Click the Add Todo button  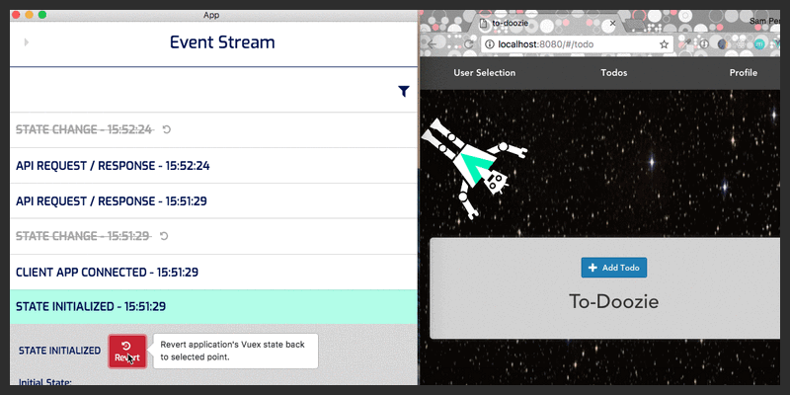pos(613,268)
